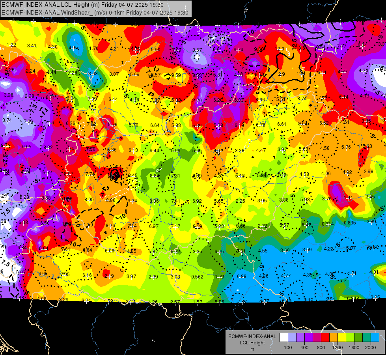
Task: Click legend title ECMWF-INDEX-ANAL
Action: click(252, 336)
